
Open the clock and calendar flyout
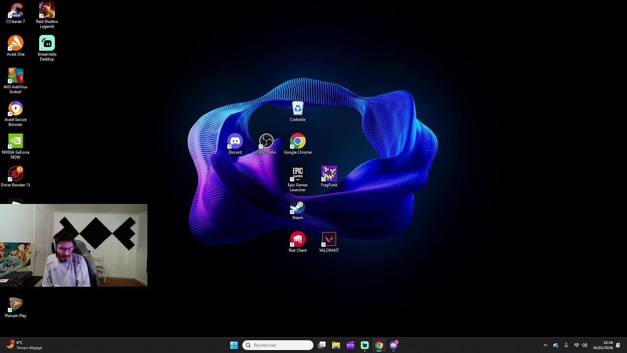pyautogui.click(x=603, y=345)
